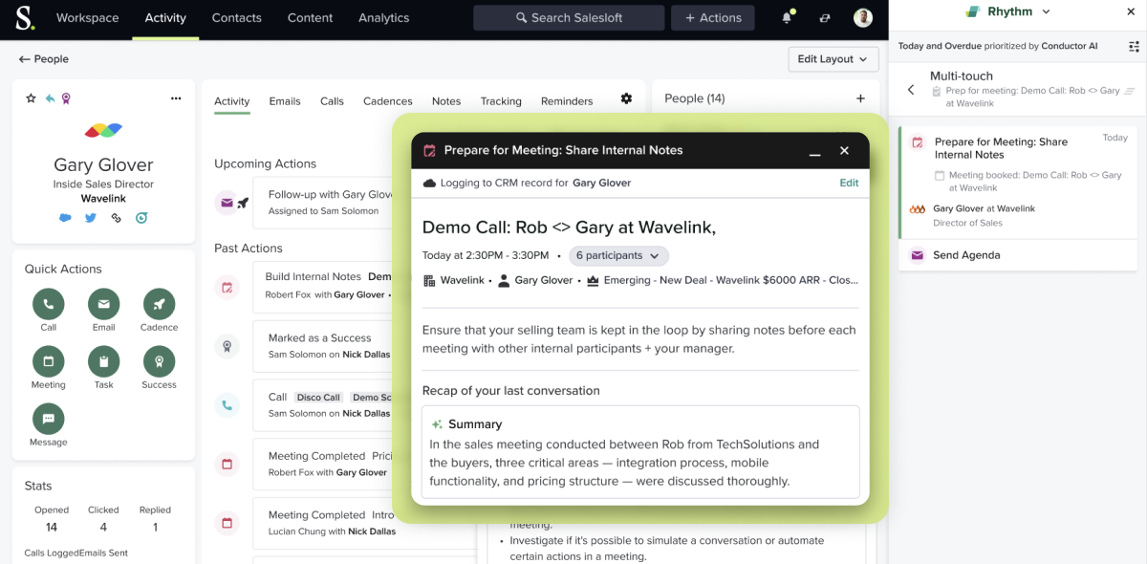Click the Search Salesloft field

coord(569,18)
